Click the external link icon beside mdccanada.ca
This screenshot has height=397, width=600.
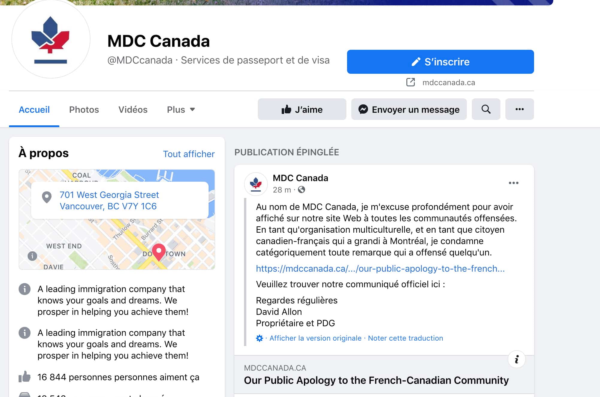pos(410,82)
